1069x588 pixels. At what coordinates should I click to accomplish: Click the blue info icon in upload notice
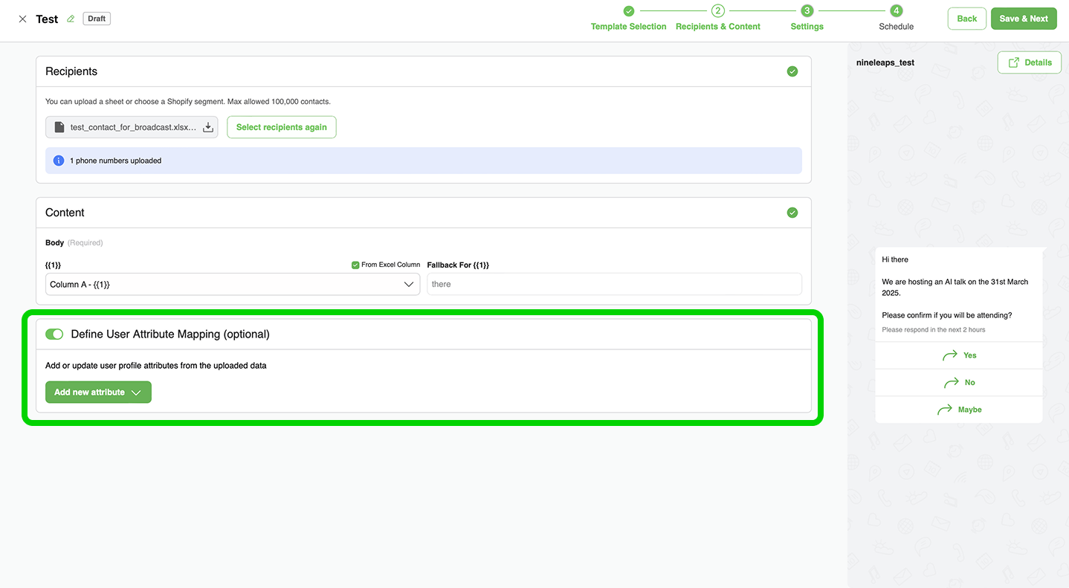tap(59, 161)
